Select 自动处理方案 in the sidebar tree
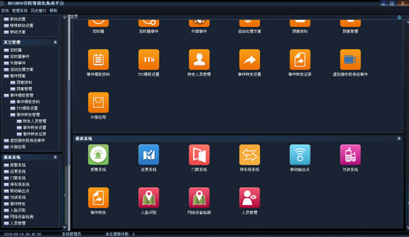The image size is (409, 237). [x=22, y=69]
